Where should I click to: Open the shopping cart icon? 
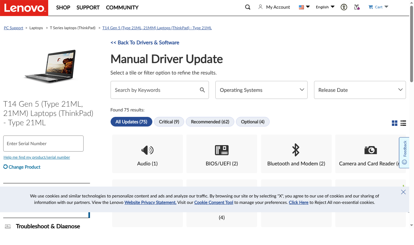[371, 7]
